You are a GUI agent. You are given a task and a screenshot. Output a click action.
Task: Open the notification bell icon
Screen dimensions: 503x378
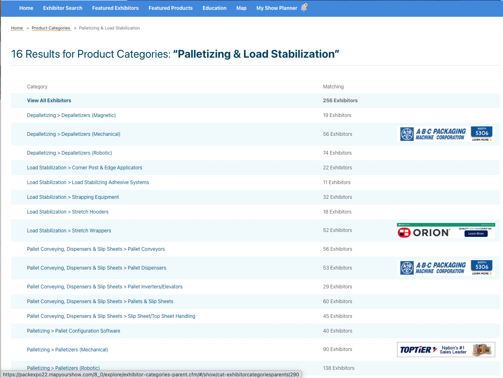(304, 8)
